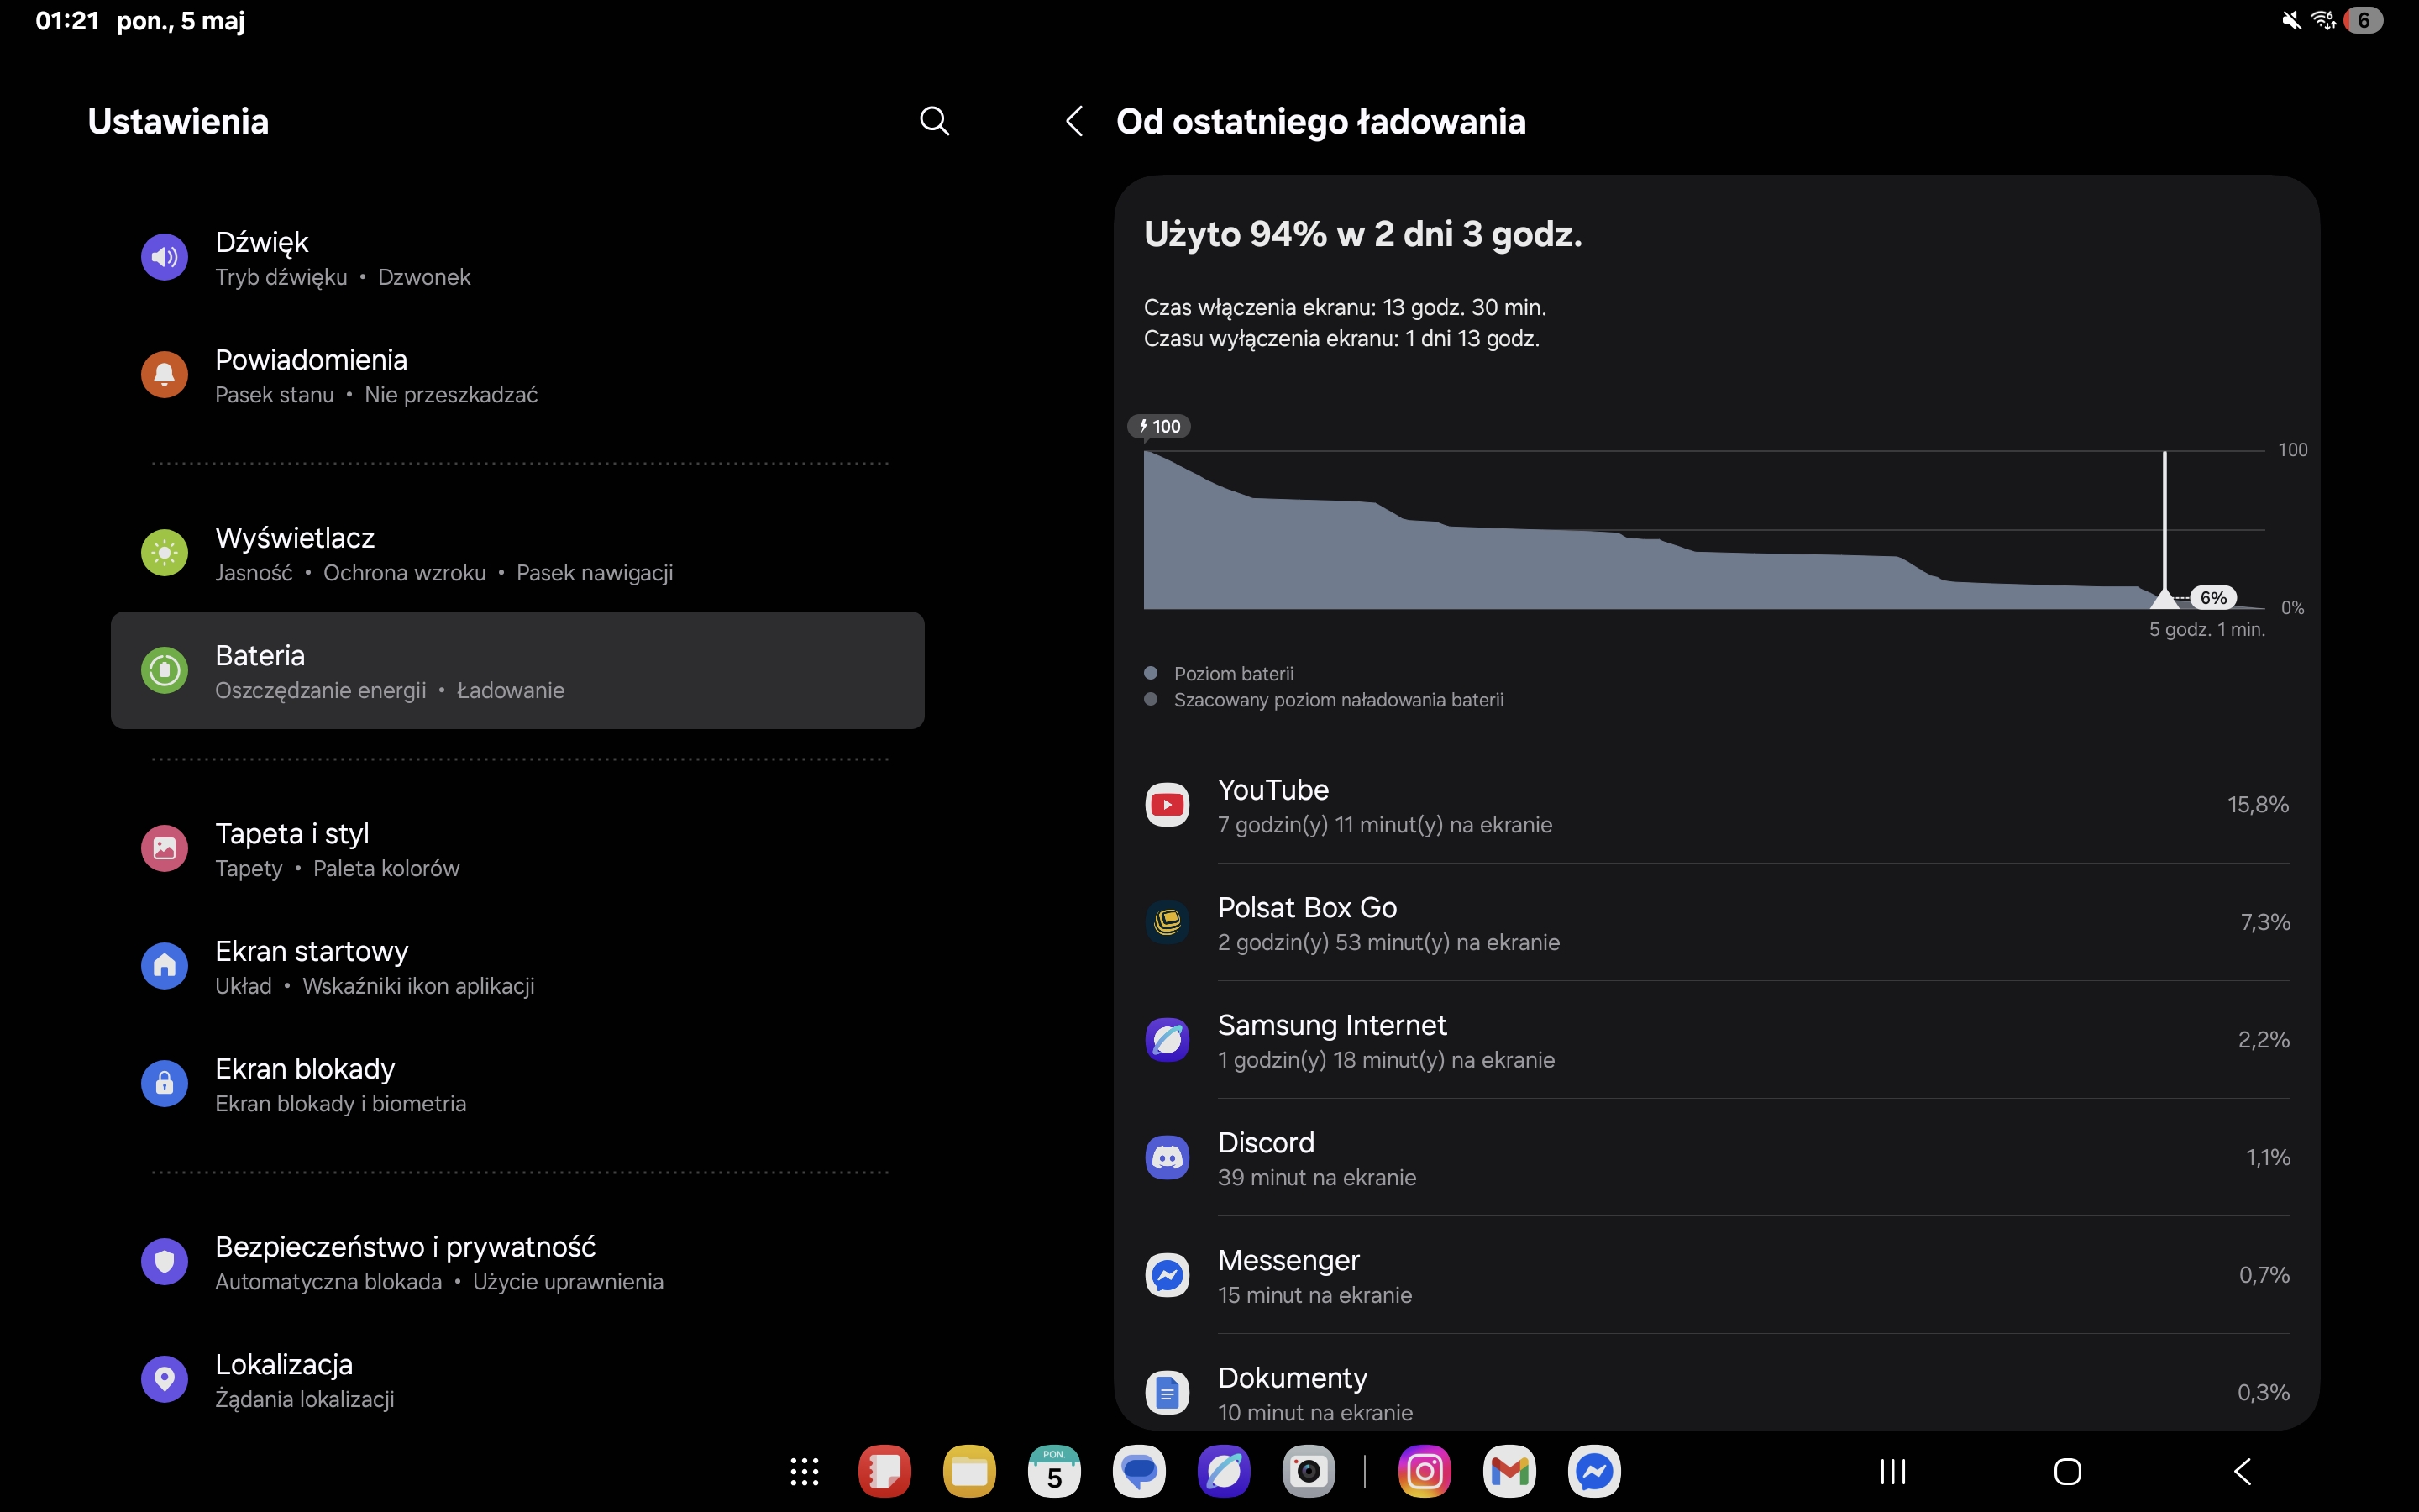Screen dimensions: 2419x1512
Task: Tap the '5 godz. 1 min.' estimate
Action: 2207,629
